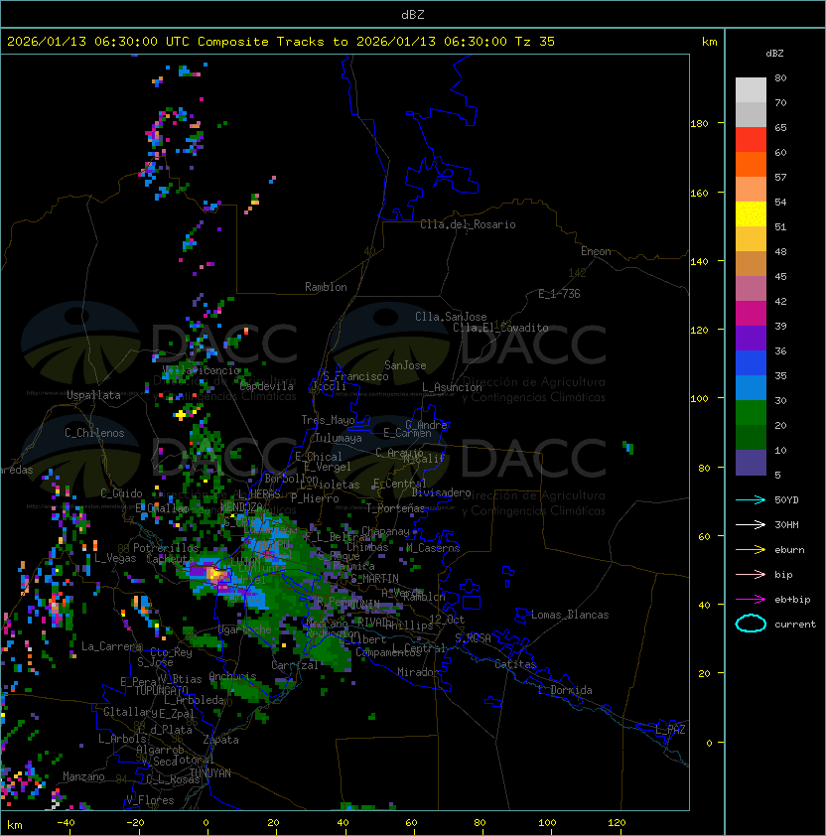Click the V_Flores place label

pyautogui.click(x=150, y=800)
